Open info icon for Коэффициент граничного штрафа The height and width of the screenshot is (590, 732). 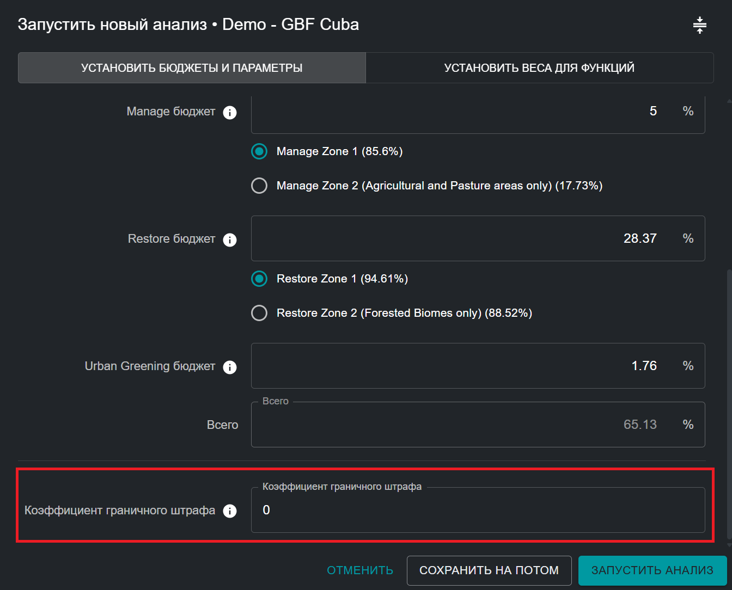pyautogui.click(x=230, y=511)
